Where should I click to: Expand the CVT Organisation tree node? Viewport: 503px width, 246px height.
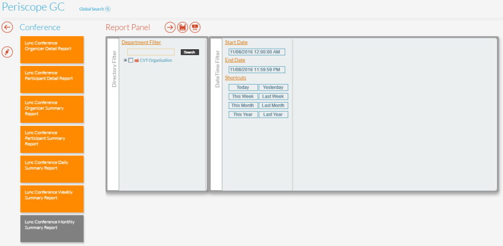(125, 60)
